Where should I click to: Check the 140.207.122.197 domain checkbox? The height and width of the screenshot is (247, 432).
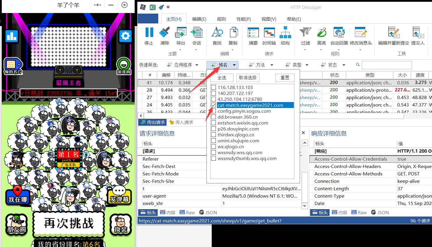coord(214,93)
